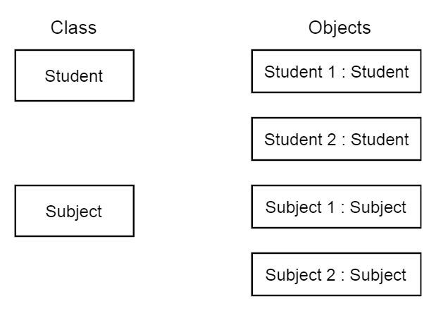
Task: Click the colon in the Student 1 object
Action: (x=343, y=73)
